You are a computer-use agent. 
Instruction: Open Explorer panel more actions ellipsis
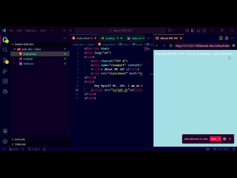(65, 38)
